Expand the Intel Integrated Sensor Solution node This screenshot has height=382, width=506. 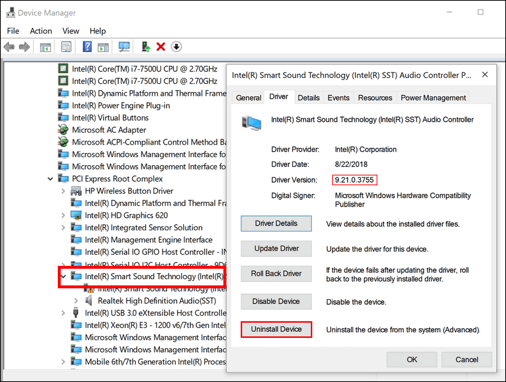pos(63,228)
